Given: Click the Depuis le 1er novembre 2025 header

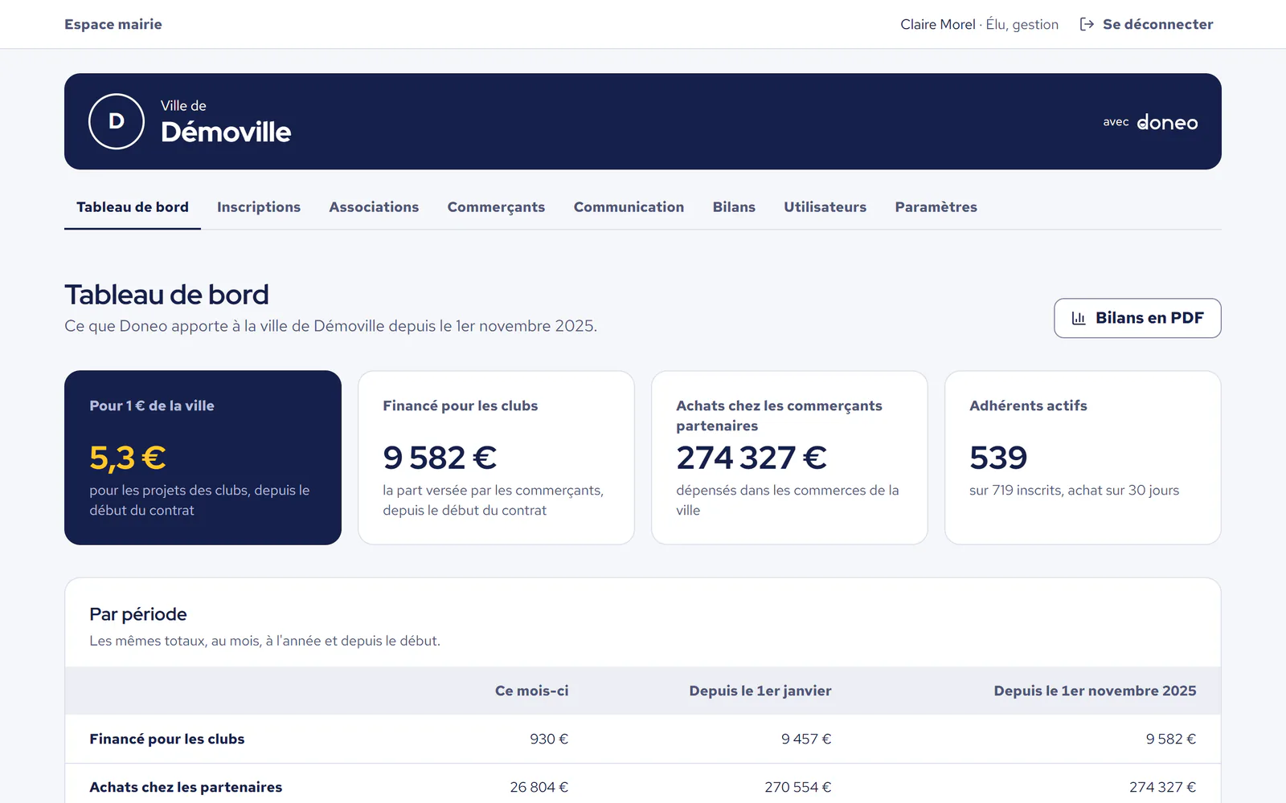Looking at the screenshot, I should 1095,691.
